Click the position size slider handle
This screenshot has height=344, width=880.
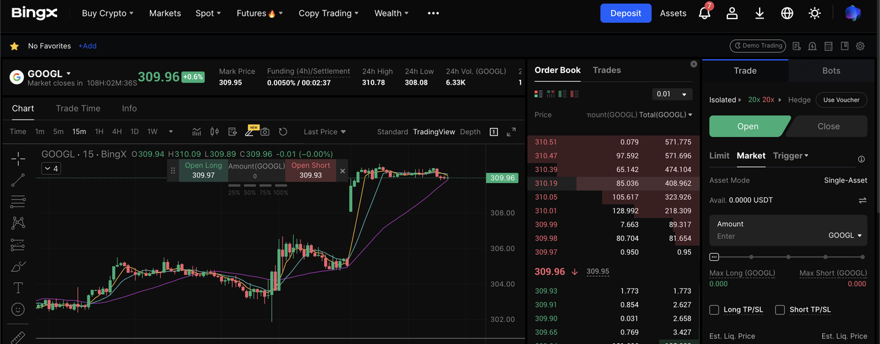coord(714,257)
